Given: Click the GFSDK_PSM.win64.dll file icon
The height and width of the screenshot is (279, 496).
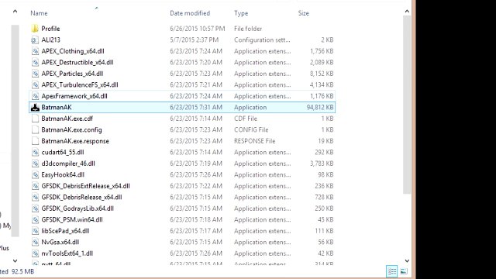Looking at the screenshot, I should point(35,219).
